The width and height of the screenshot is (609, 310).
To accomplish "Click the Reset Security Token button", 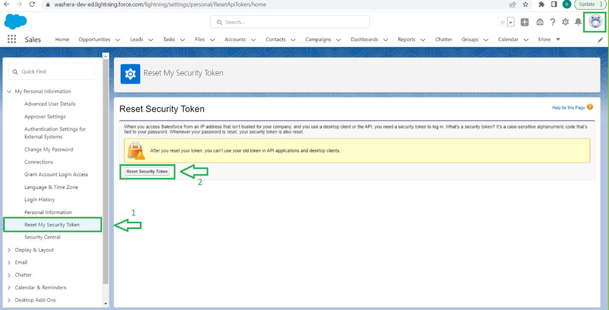I will pyautogui.click(x=147, y=172).
